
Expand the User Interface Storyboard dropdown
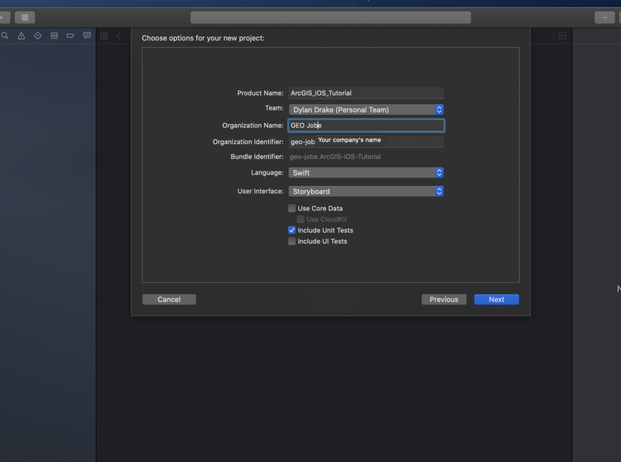(366, 191)
